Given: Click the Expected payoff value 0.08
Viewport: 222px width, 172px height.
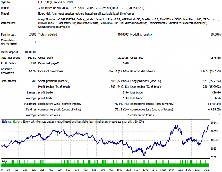Looking at the screenshot, I should (x=126, y=63).
